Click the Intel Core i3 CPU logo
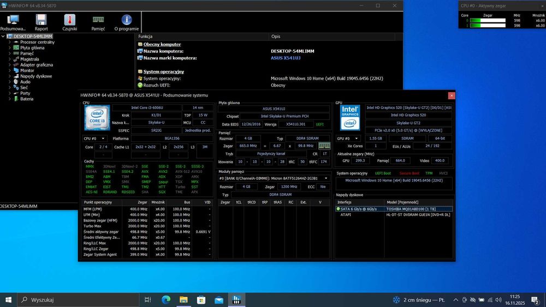 tap(97, 118)
